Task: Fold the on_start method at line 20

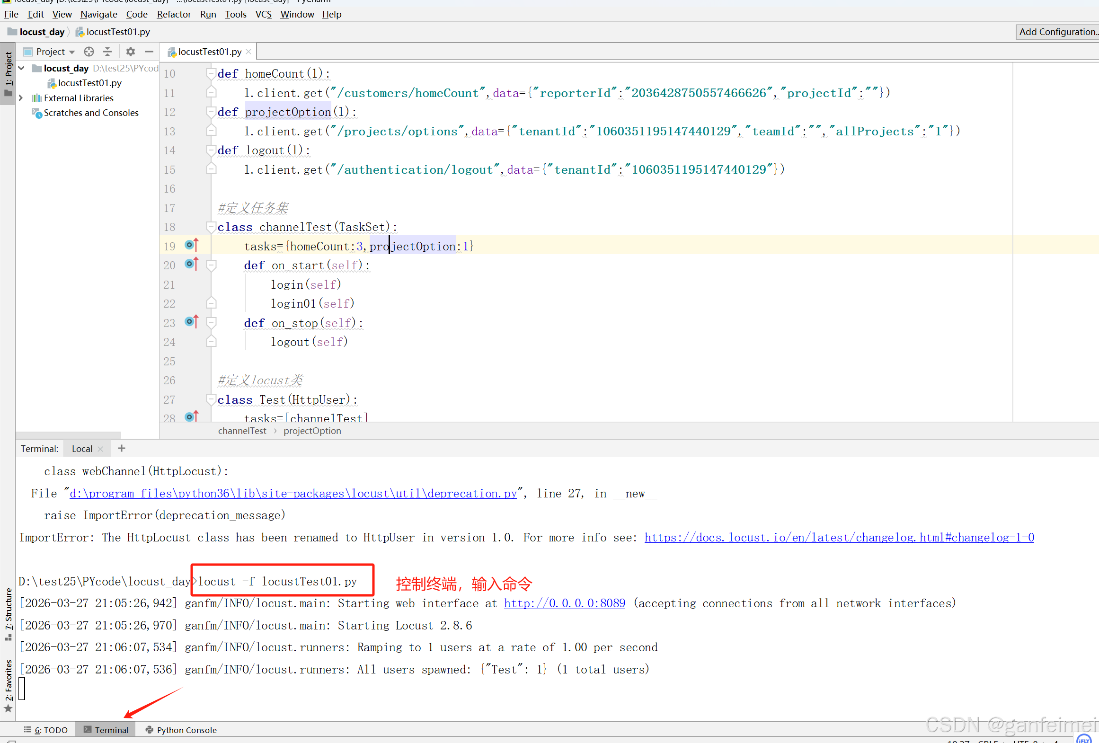Action: pos(211,265)
